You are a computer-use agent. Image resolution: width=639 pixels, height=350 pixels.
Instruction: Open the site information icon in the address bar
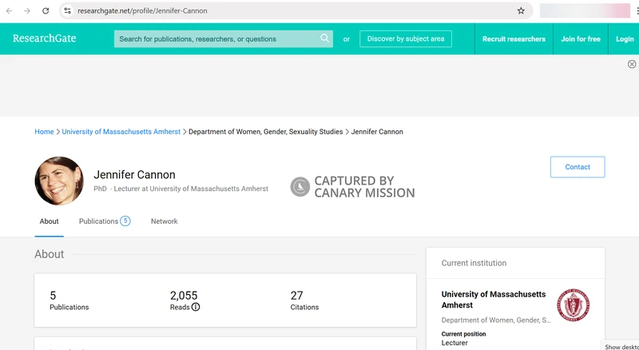[68, 11]
